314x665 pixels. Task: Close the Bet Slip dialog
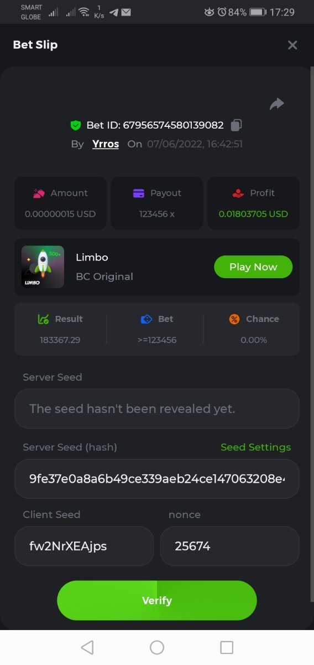(292, 45)
